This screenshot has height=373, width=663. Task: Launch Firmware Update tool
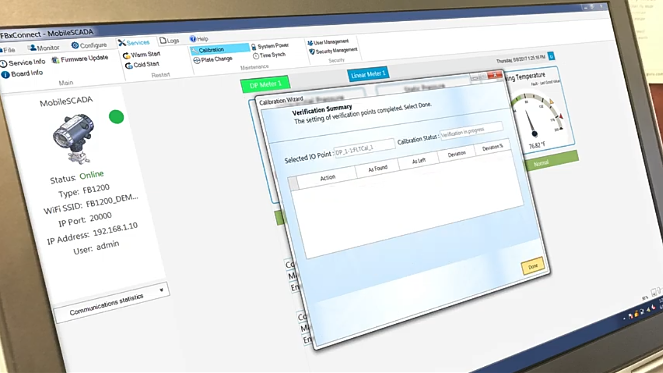pos(56,60)
